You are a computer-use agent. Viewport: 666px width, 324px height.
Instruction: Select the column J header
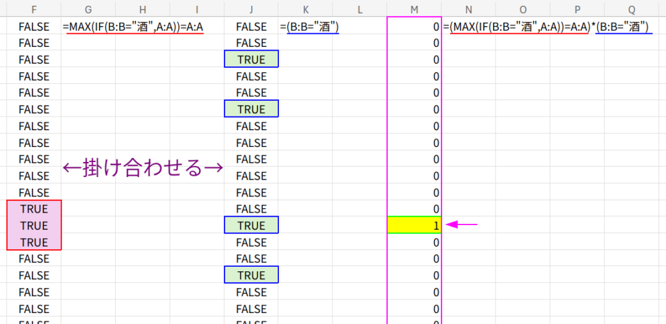(x=251, y=8)
